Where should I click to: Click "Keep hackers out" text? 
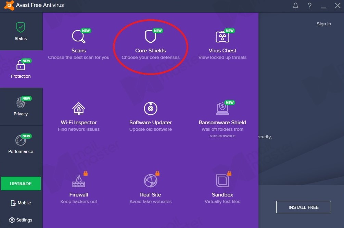coord(78,202)
